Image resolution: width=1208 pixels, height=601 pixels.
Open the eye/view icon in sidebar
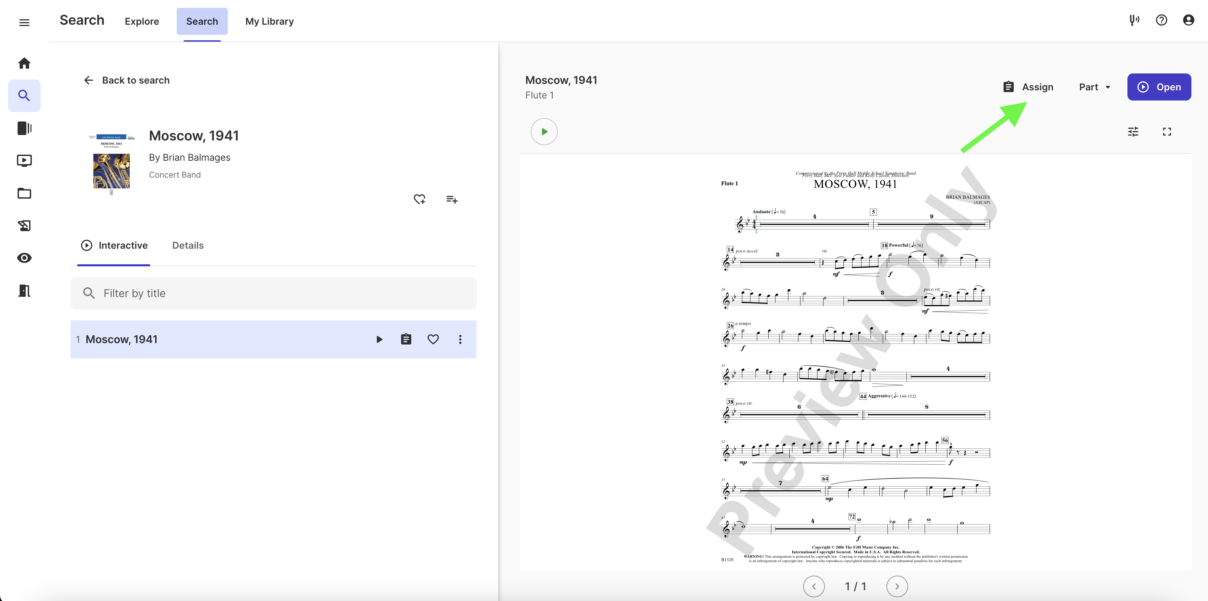click(24, 258)
